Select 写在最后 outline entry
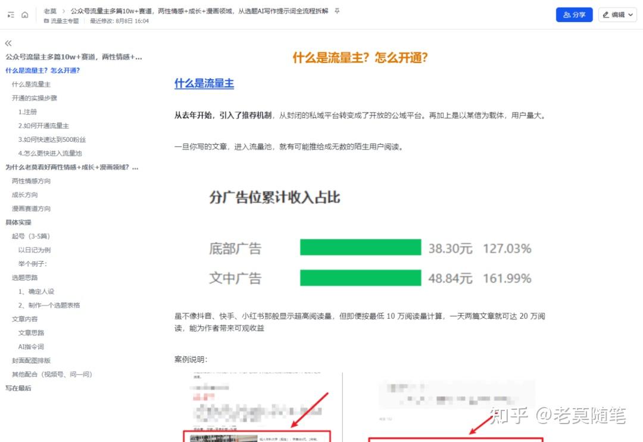643x442 pixels. point(18,388)
